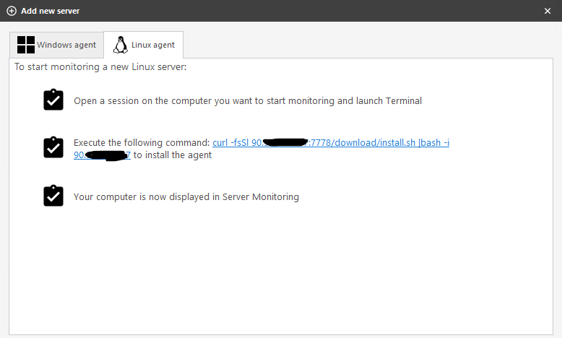Click the '|bash -i' end of the command link
The height and width of the screenshot is (338, 562).
433,143
